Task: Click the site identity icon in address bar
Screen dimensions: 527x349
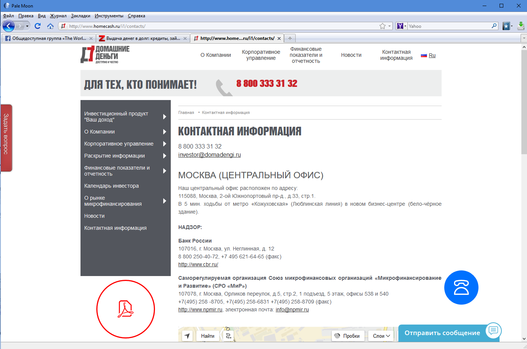Action: [x=63, y=26]
